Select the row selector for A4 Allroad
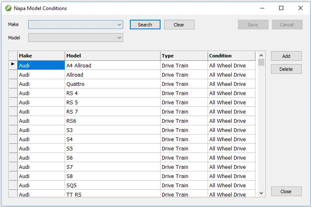 click(13, 65)
